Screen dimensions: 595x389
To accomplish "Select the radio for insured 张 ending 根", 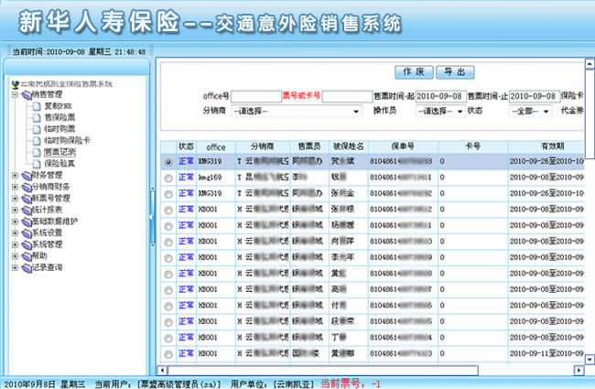I will 168,210.
